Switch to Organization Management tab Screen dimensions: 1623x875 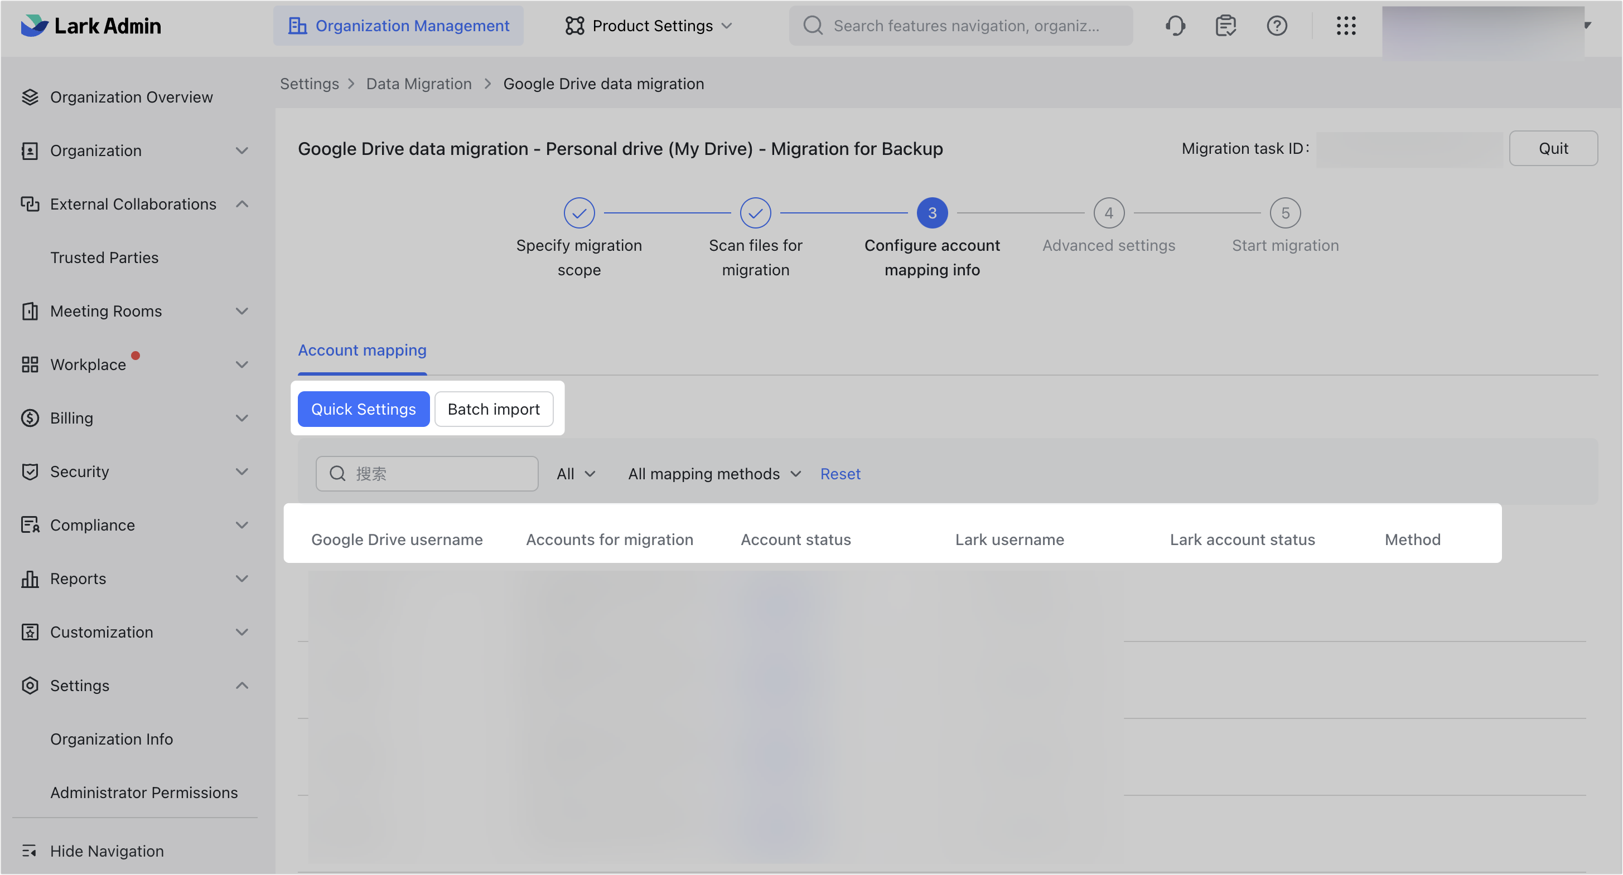398,26
